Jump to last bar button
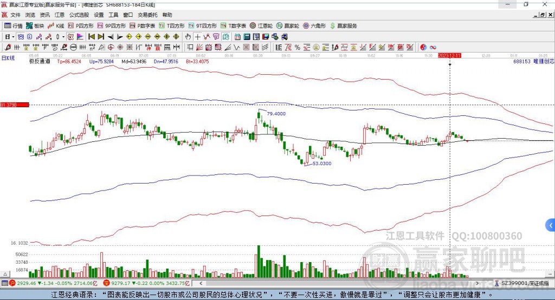 coord(101,37)
